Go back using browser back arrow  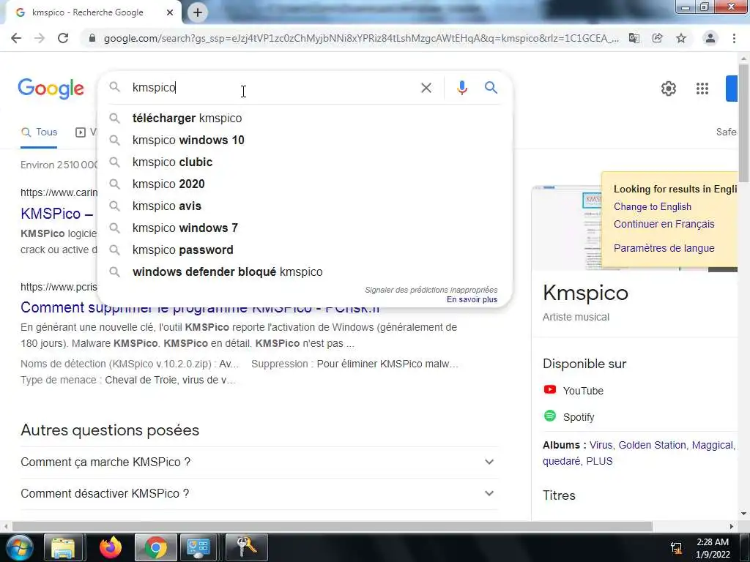(16, 38)
